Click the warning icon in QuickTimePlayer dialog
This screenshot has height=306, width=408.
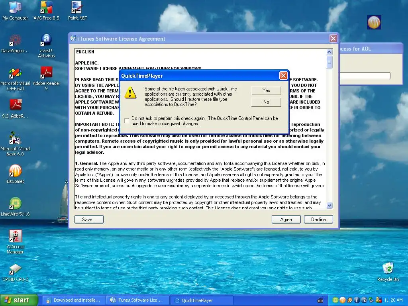pos(130,92)
